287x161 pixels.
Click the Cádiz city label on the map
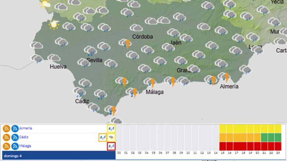point(82,101)
